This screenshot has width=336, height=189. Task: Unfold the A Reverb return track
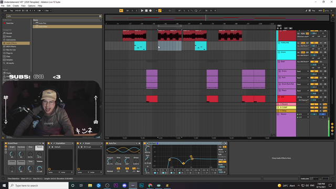[x=278, y=104]
